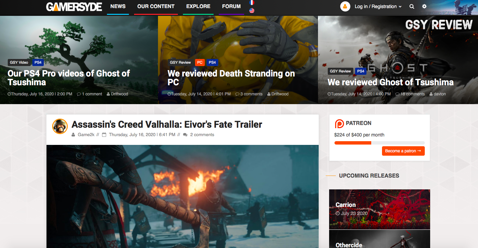
Task: Click the author icon beside Game2k
Action: pos(73,135)
